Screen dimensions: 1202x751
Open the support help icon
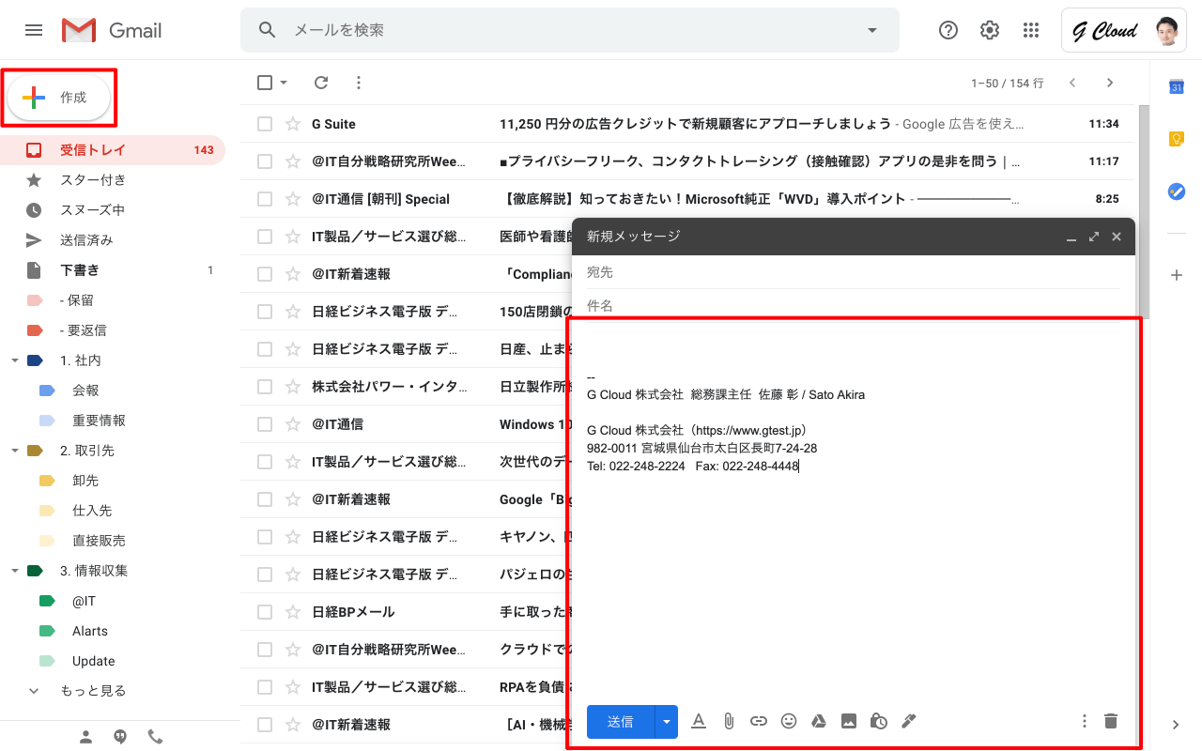(948, 30)
